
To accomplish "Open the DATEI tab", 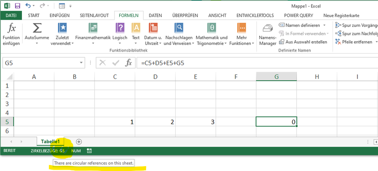I will click(x=11, y=16).
